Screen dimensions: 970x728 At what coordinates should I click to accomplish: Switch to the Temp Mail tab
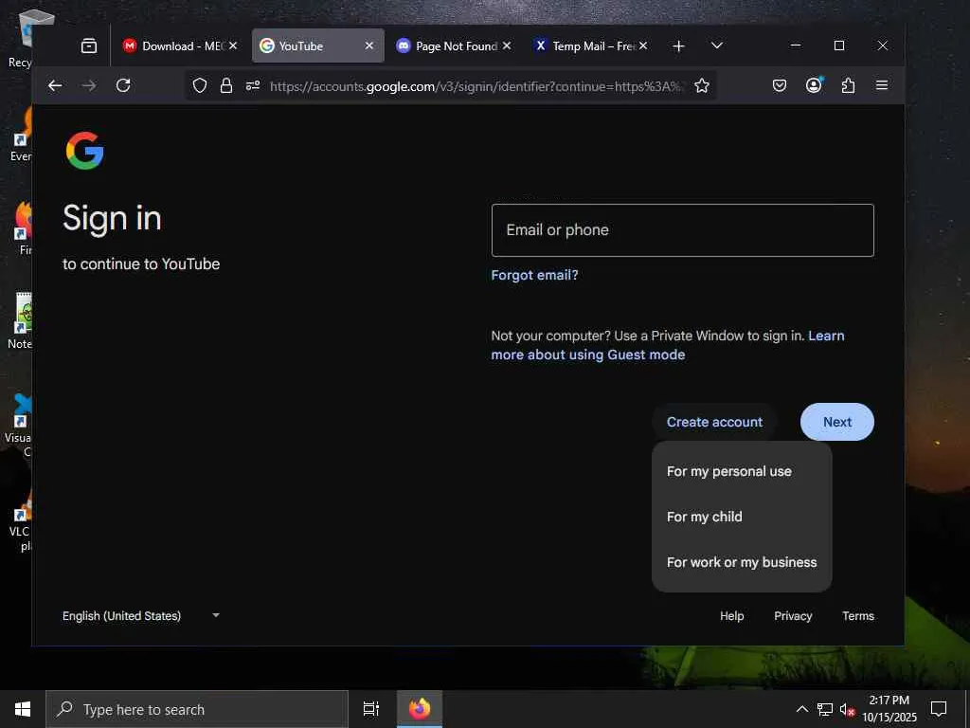click(x=592, y=45)
